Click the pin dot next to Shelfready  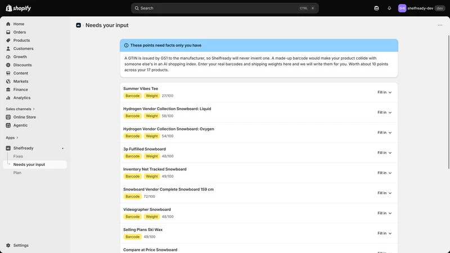pos(62,148)
